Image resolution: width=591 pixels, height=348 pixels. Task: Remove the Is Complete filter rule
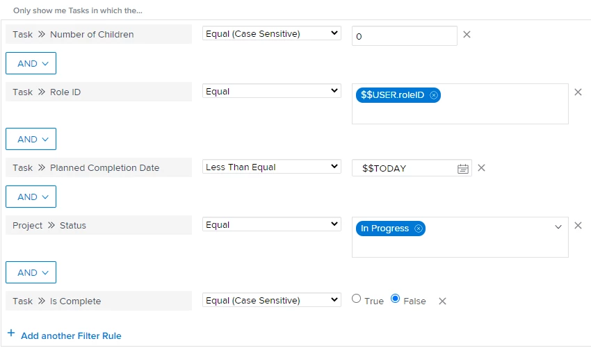pos(442,301)
